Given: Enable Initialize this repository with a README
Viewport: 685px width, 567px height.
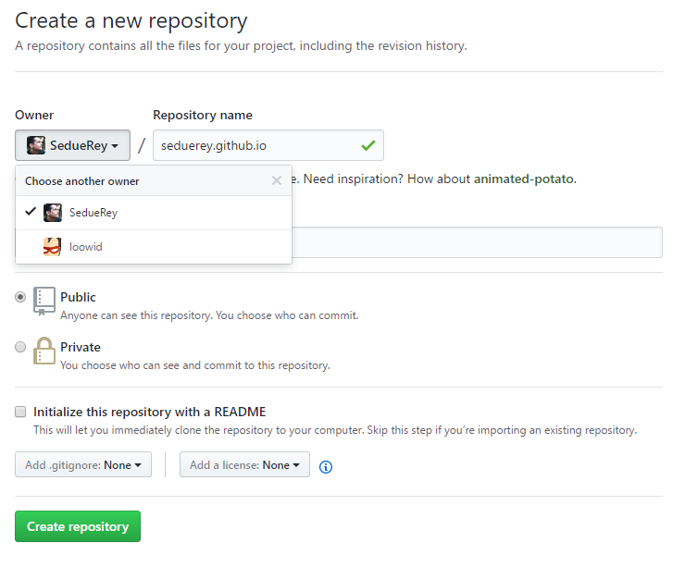Looking at the screenshot, I should [20, 412].
